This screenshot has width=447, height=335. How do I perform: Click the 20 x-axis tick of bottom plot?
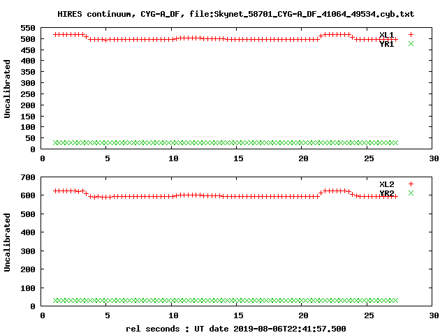click(303, 315)
